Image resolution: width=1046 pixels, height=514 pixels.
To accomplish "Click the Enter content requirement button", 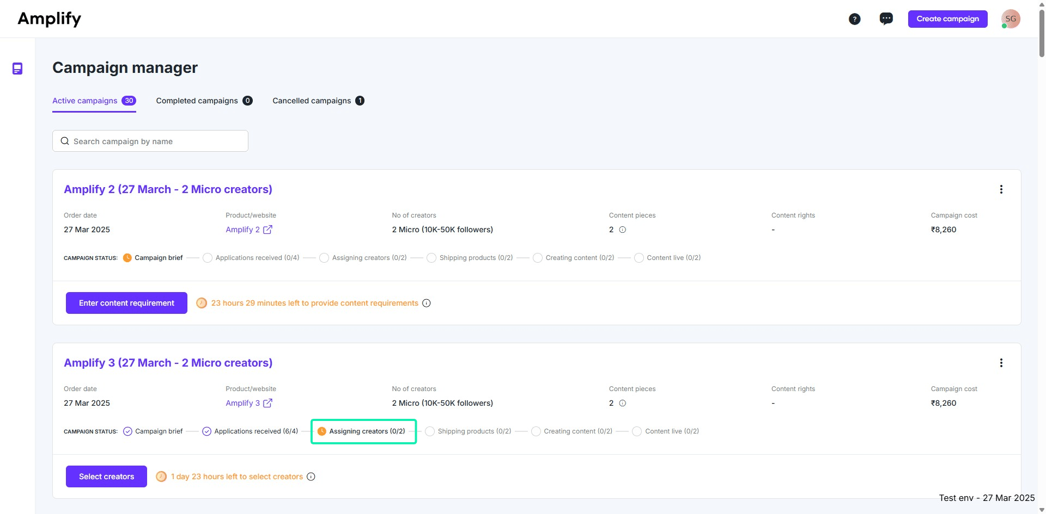I will (126, 302).
